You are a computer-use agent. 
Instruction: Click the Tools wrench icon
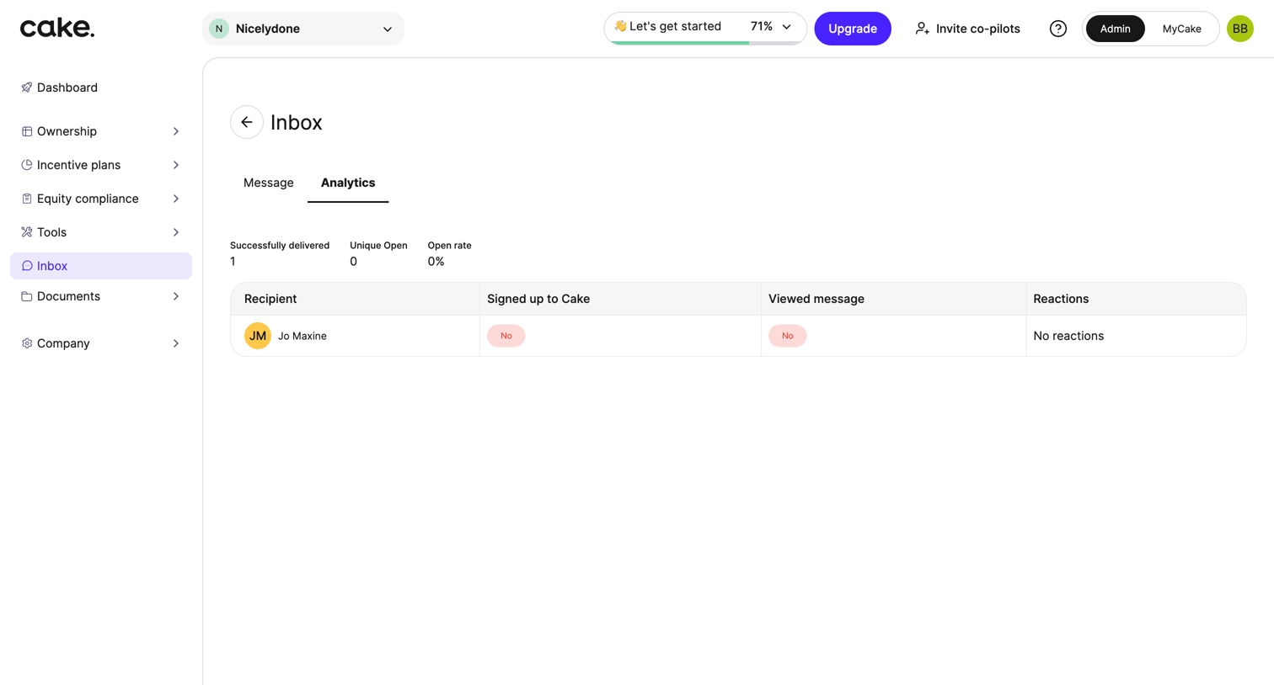coord(27,232)
